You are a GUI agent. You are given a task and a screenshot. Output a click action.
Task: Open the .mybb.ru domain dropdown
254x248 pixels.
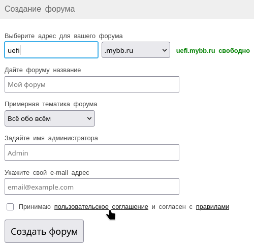(x=136, y=50)
